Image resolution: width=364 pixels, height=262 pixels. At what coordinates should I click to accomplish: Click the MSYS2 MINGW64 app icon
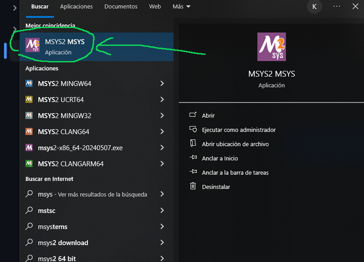click(29, 83)
